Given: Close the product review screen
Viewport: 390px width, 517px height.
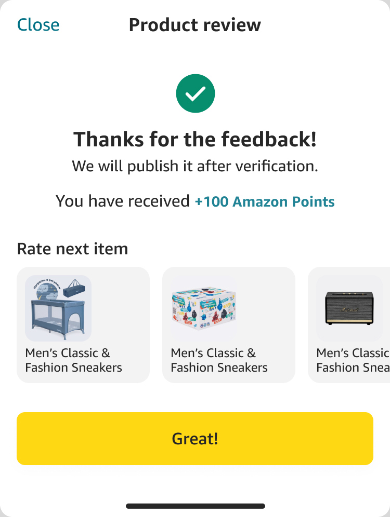Looking at the screenshot, I should [38, 25].
